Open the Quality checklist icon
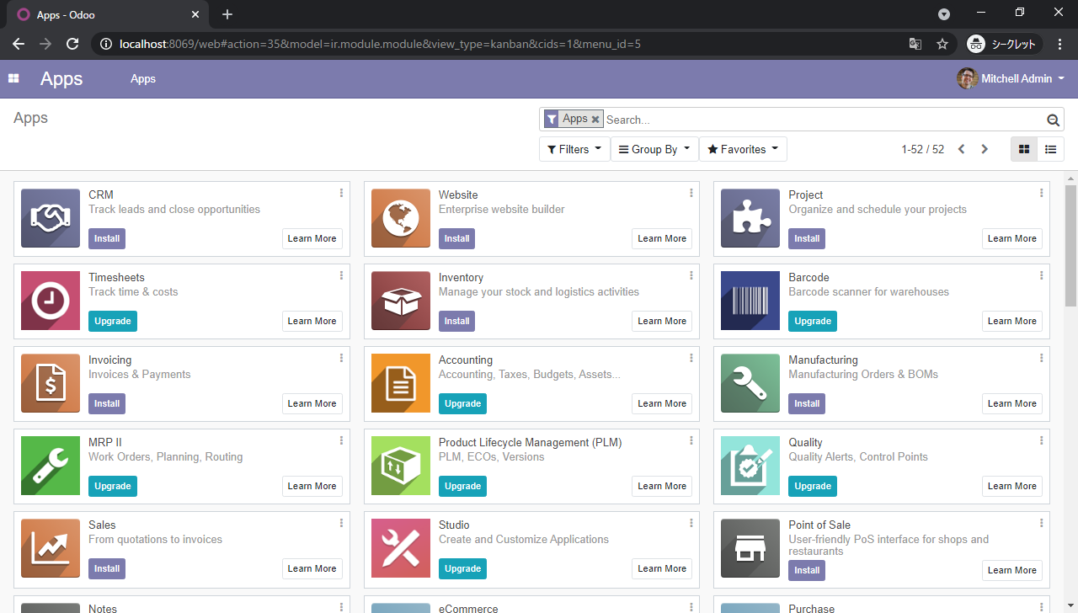The image size is (1078, 613). (x=750, y=466)
